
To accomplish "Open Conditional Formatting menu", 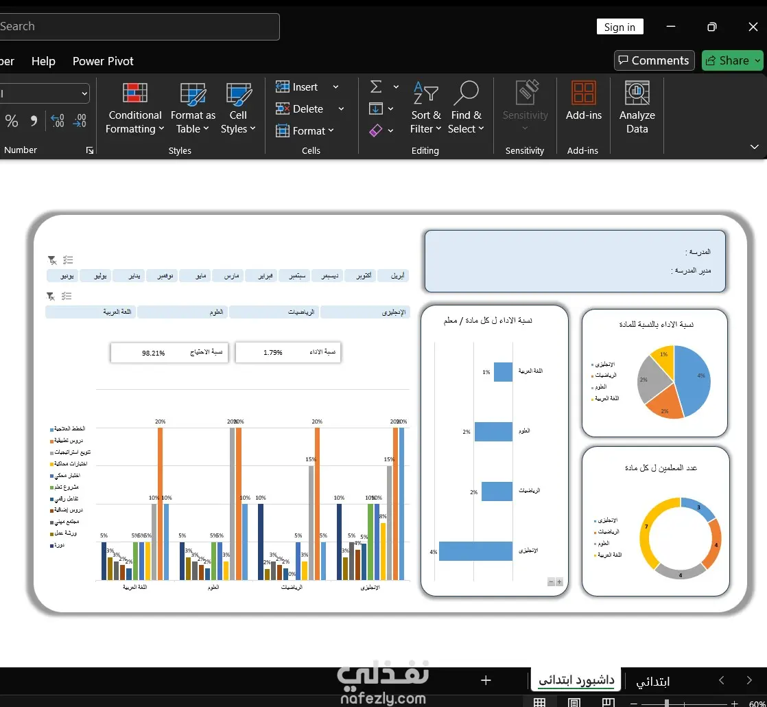I will 134,108.
